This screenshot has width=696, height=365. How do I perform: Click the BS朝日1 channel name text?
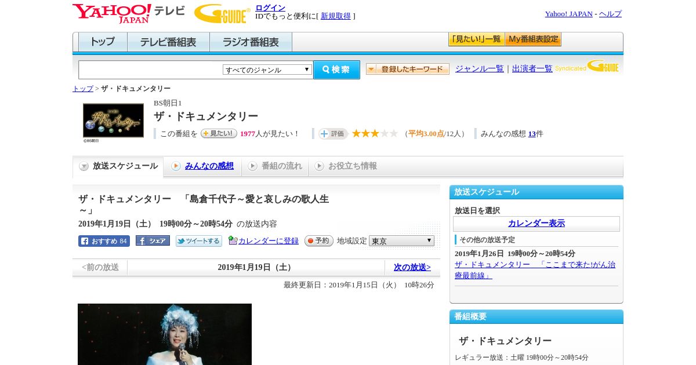pos(168,103)
